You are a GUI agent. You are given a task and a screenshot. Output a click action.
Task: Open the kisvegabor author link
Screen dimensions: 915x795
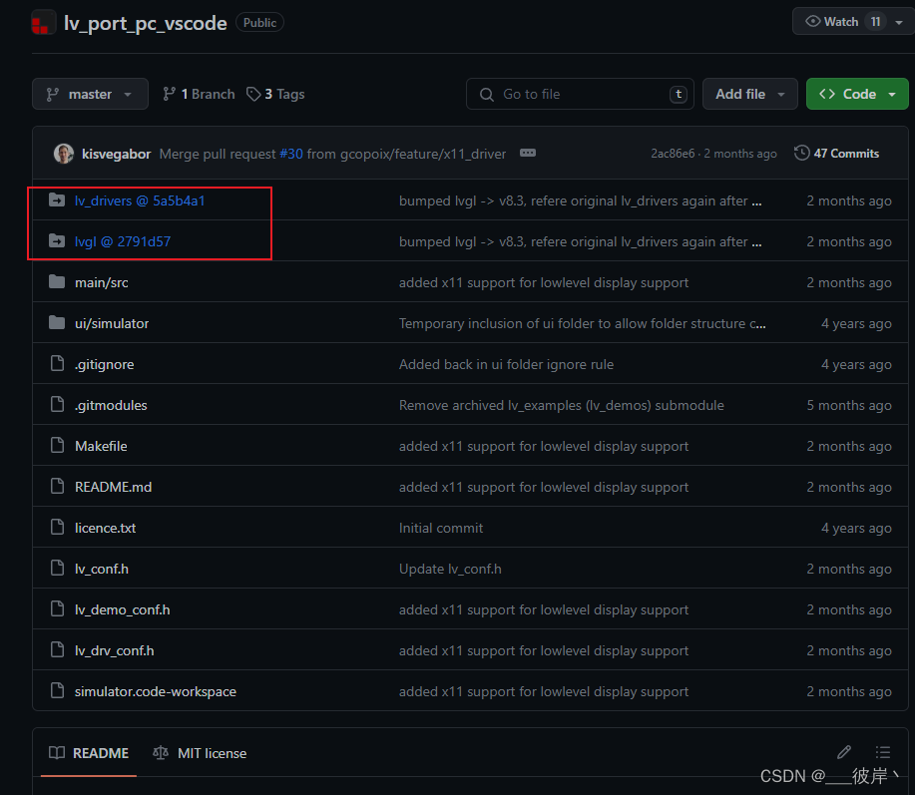116,154
